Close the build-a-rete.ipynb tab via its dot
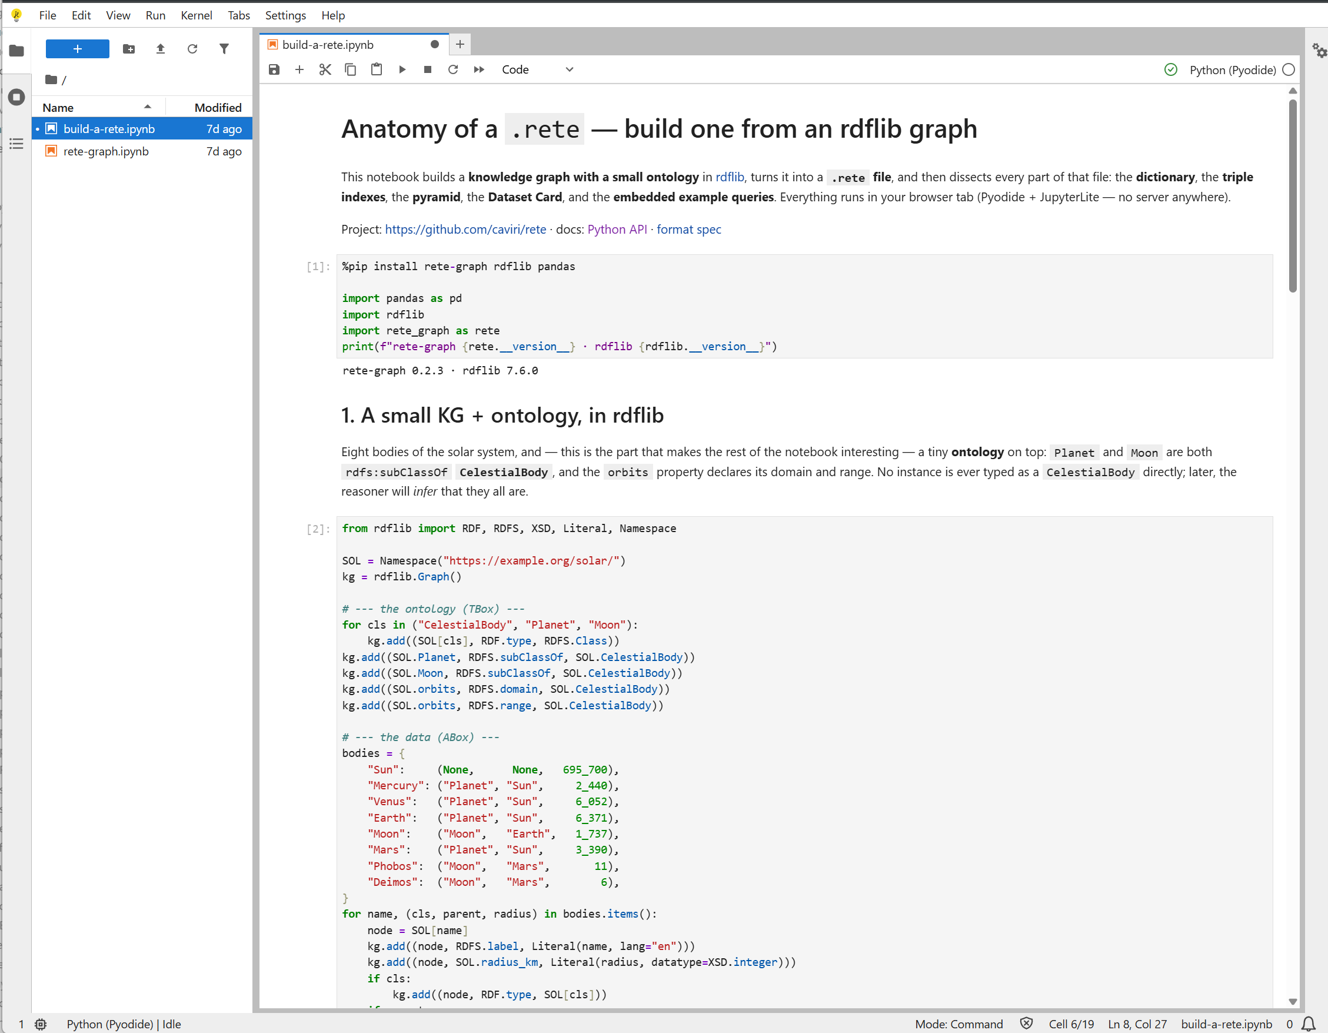Screen dimensions: 1328x1033 (434, 44)
